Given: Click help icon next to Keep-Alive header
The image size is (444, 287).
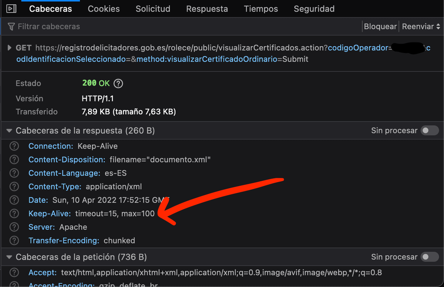Looking at the screenshot, I should [x=14, y=213].
